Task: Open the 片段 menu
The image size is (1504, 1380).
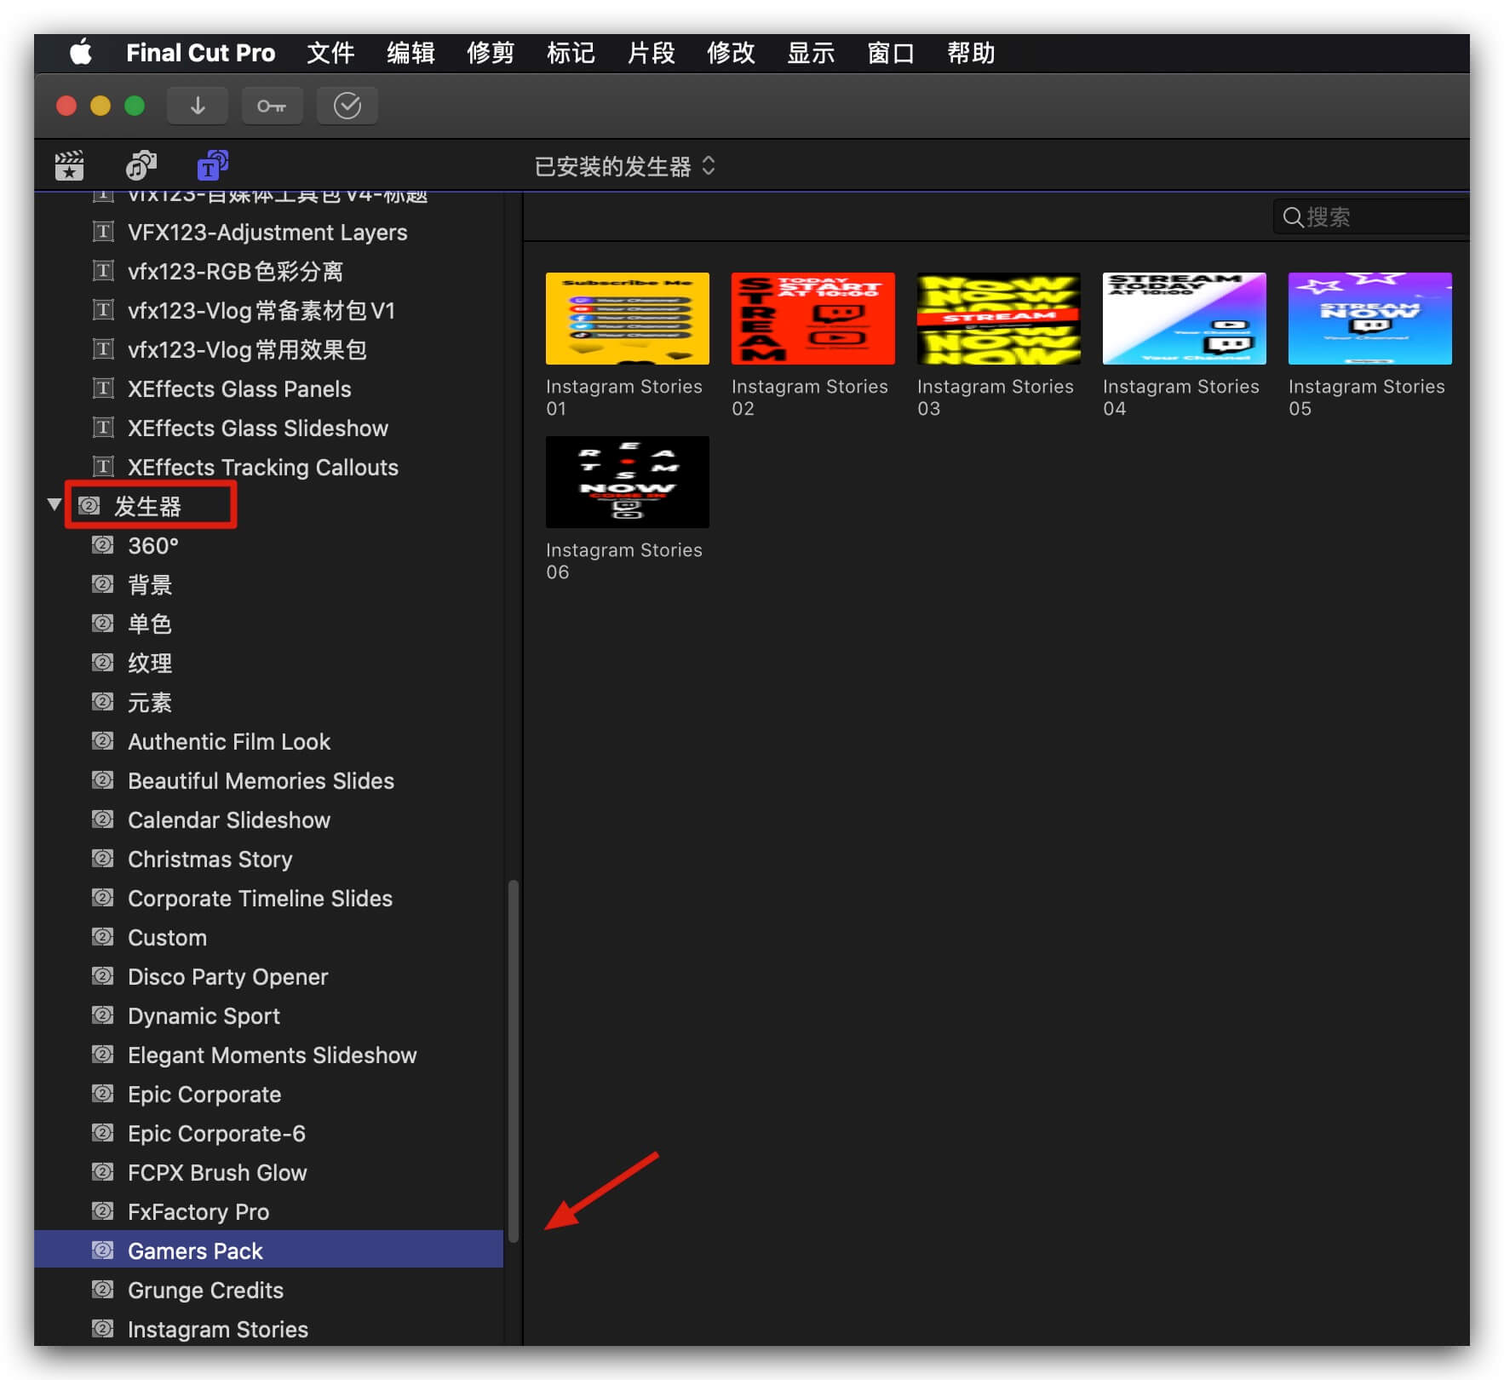Action: [651, 53]
